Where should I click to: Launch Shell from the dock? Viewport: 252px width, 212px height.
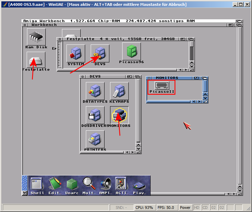click(x=37, y=185)
